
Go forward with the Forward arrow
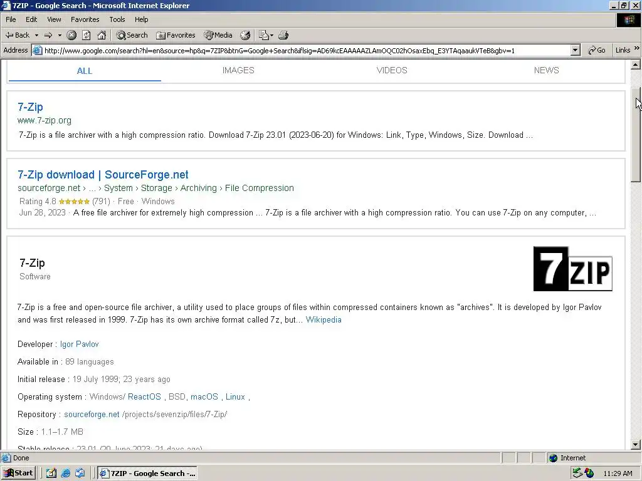(x=48, y=35)
